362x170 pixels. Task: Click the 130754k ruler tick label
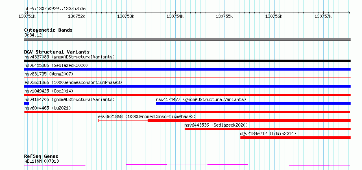(x=175, y=16)
